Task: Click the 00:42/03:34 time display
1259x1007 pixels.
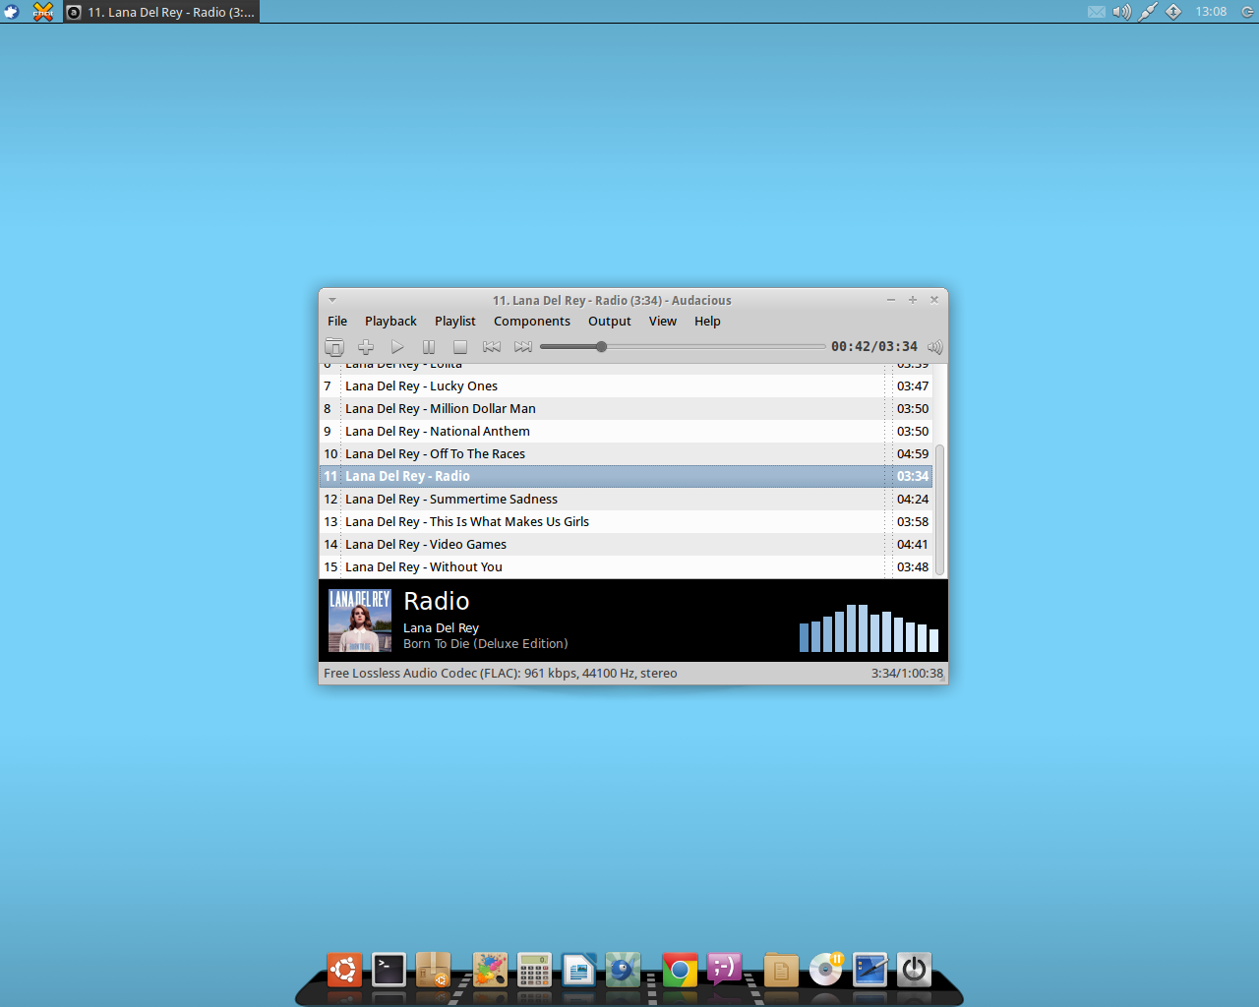Action: (873, 347)
